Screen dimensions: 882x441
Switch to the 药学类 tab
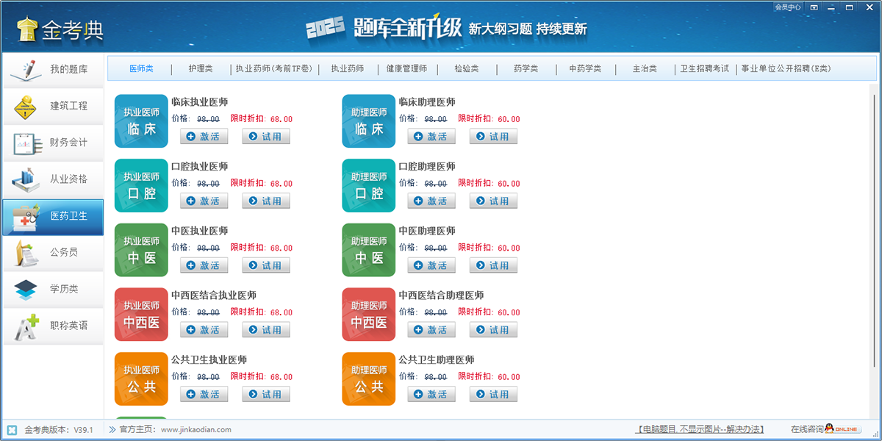click(526, 69)
